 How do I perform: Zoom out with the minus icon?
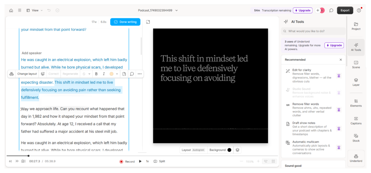tap(241, 161)
